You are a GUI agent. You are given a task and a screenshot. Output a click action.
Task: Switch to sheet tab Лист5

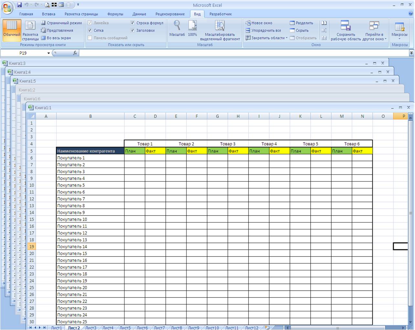(125, 328)
